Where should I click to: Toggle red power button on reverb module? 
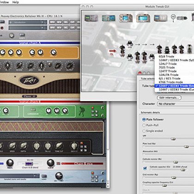(x=93, y=173)
